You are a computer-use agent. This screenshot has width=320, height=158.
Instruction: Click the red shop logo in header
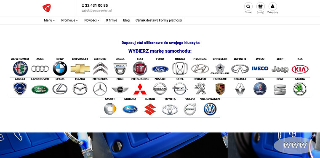coord(47,8)
